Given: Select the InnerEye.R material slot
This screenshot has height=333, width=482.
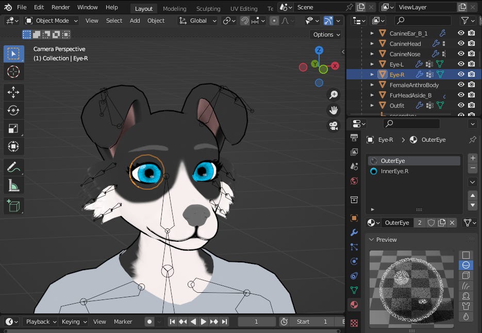Looking at the screenshot, I should coord(414,171).
